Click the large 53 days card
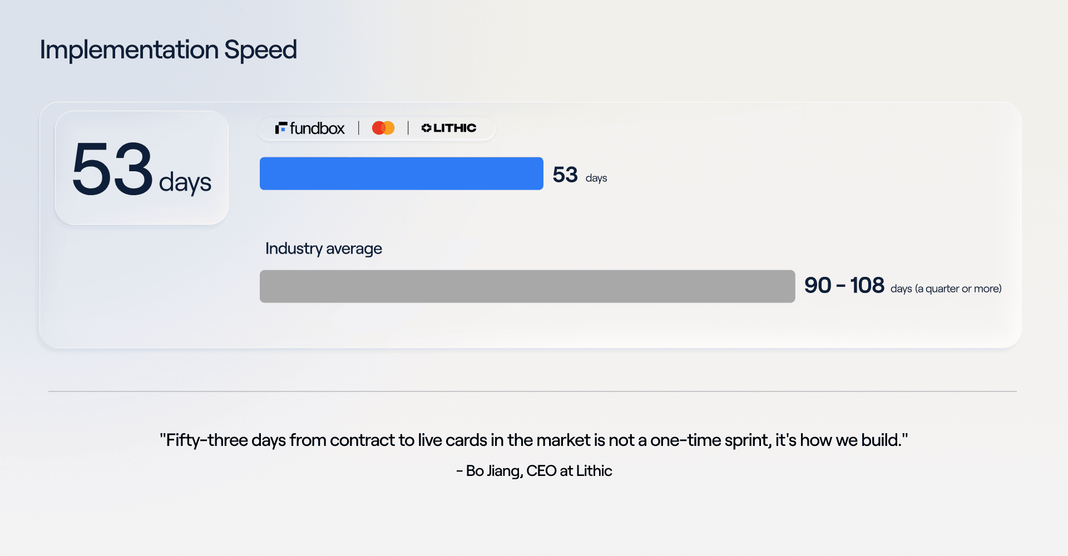1068x556 pixels. pyautogui.click(x=142, y=168)
